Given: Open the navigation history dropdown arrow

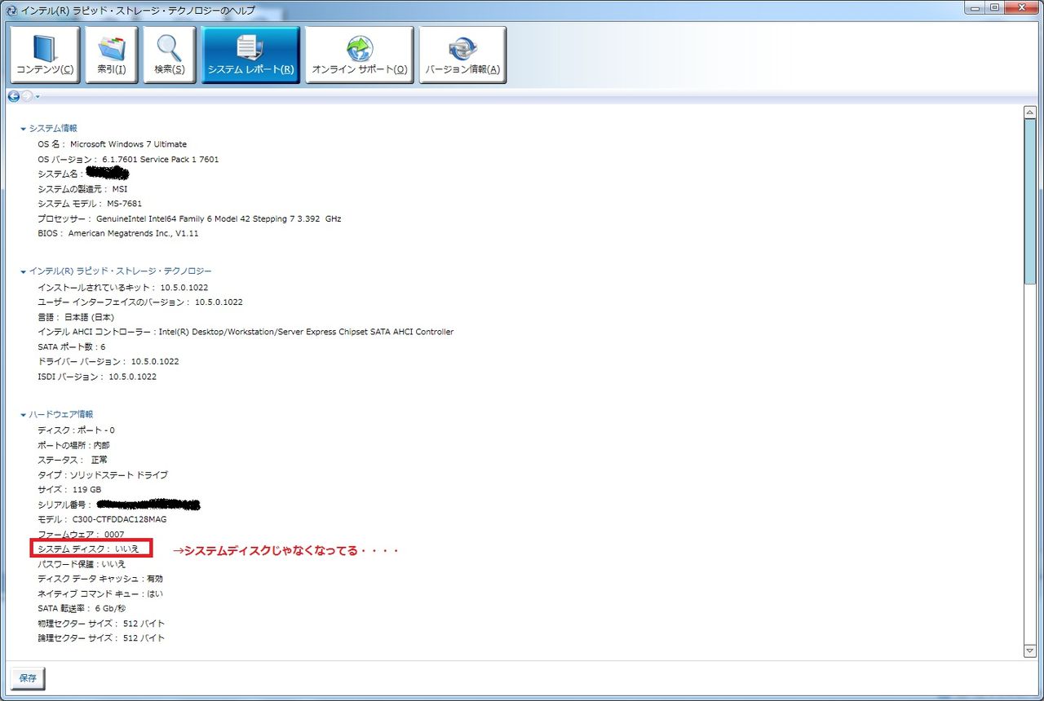Looking at the screenshot, I should pyautogui.click(x=38, y=97).
